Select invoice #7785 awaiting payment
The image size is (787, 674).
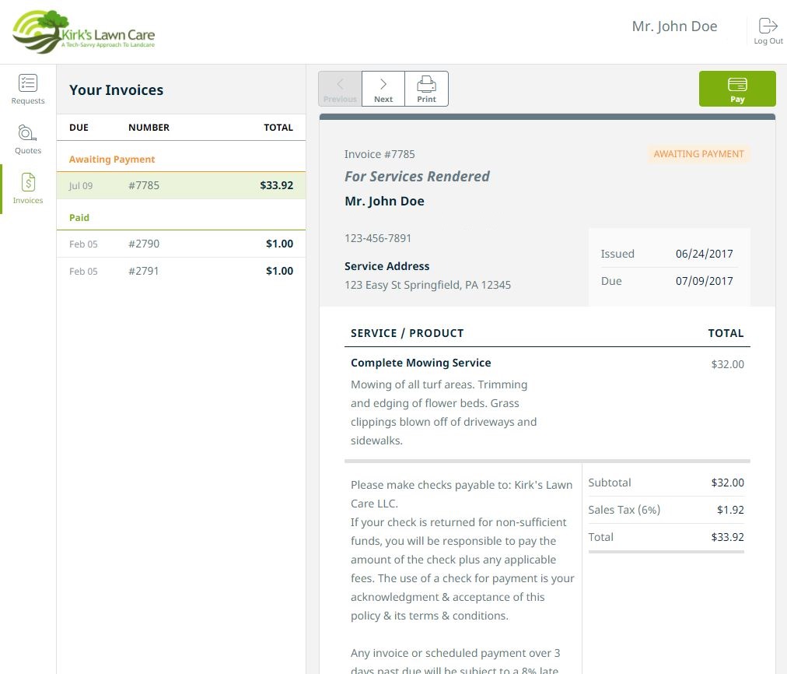point(180,185)
